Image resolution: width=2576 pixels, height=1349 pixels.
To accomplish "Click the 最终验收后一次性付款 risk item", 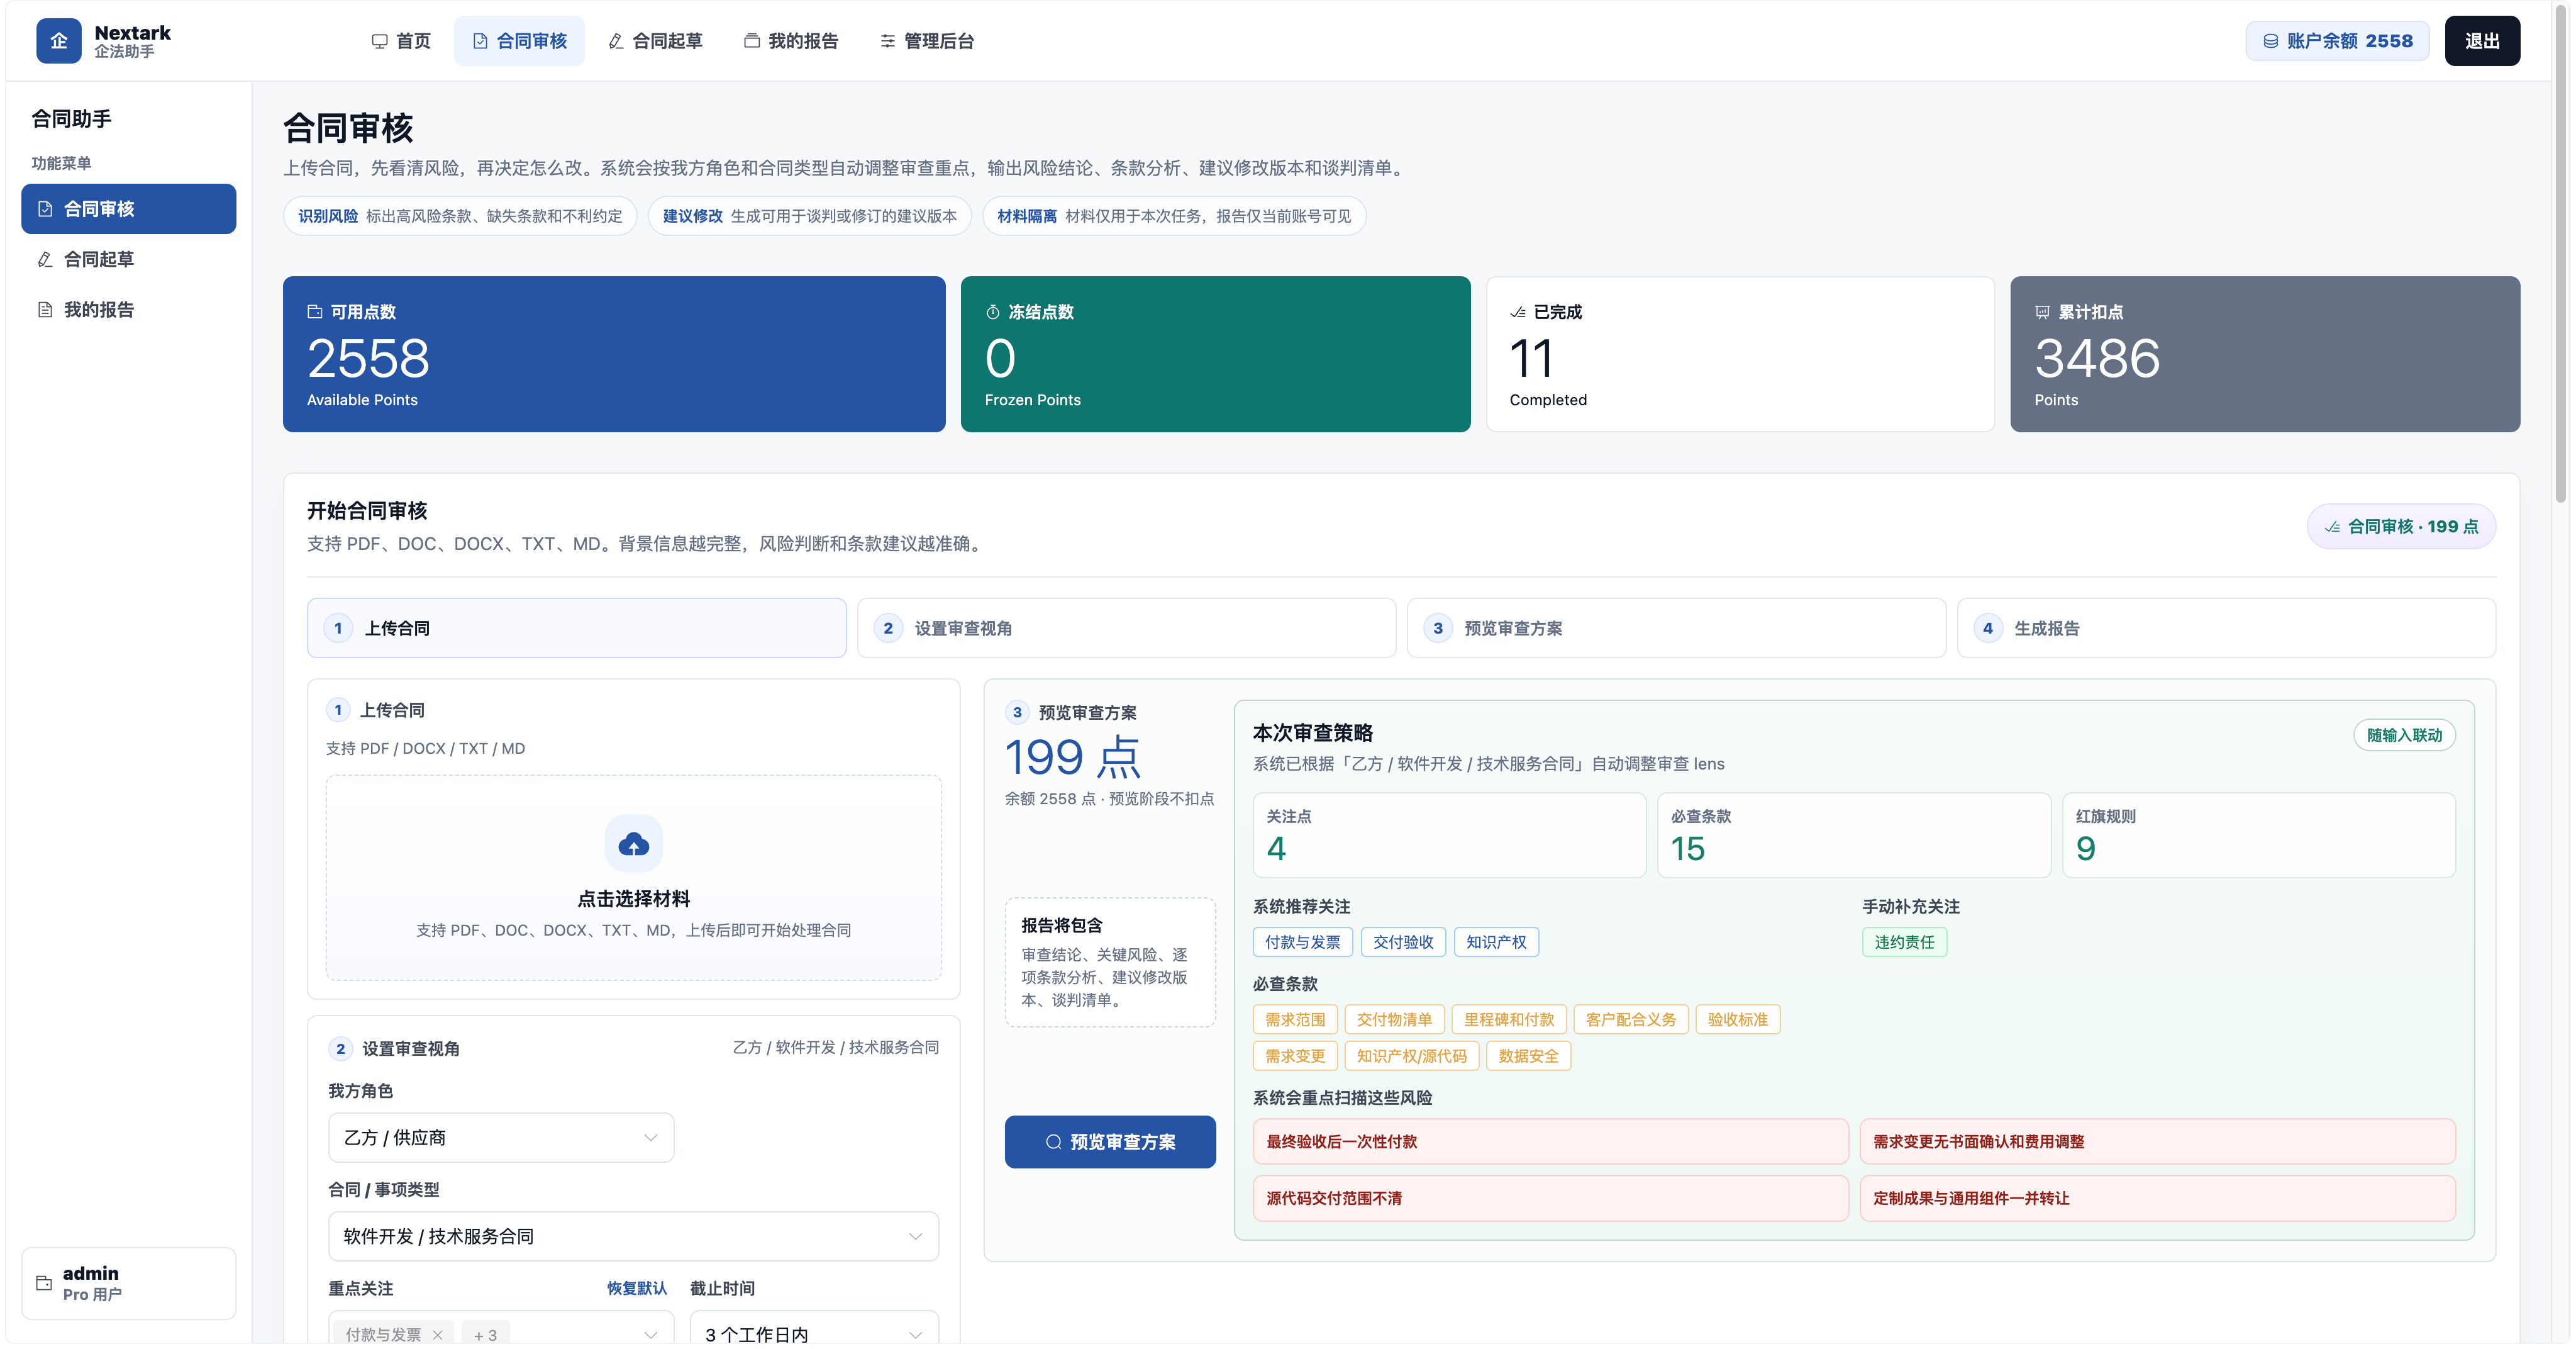I will (1550, 1142).
